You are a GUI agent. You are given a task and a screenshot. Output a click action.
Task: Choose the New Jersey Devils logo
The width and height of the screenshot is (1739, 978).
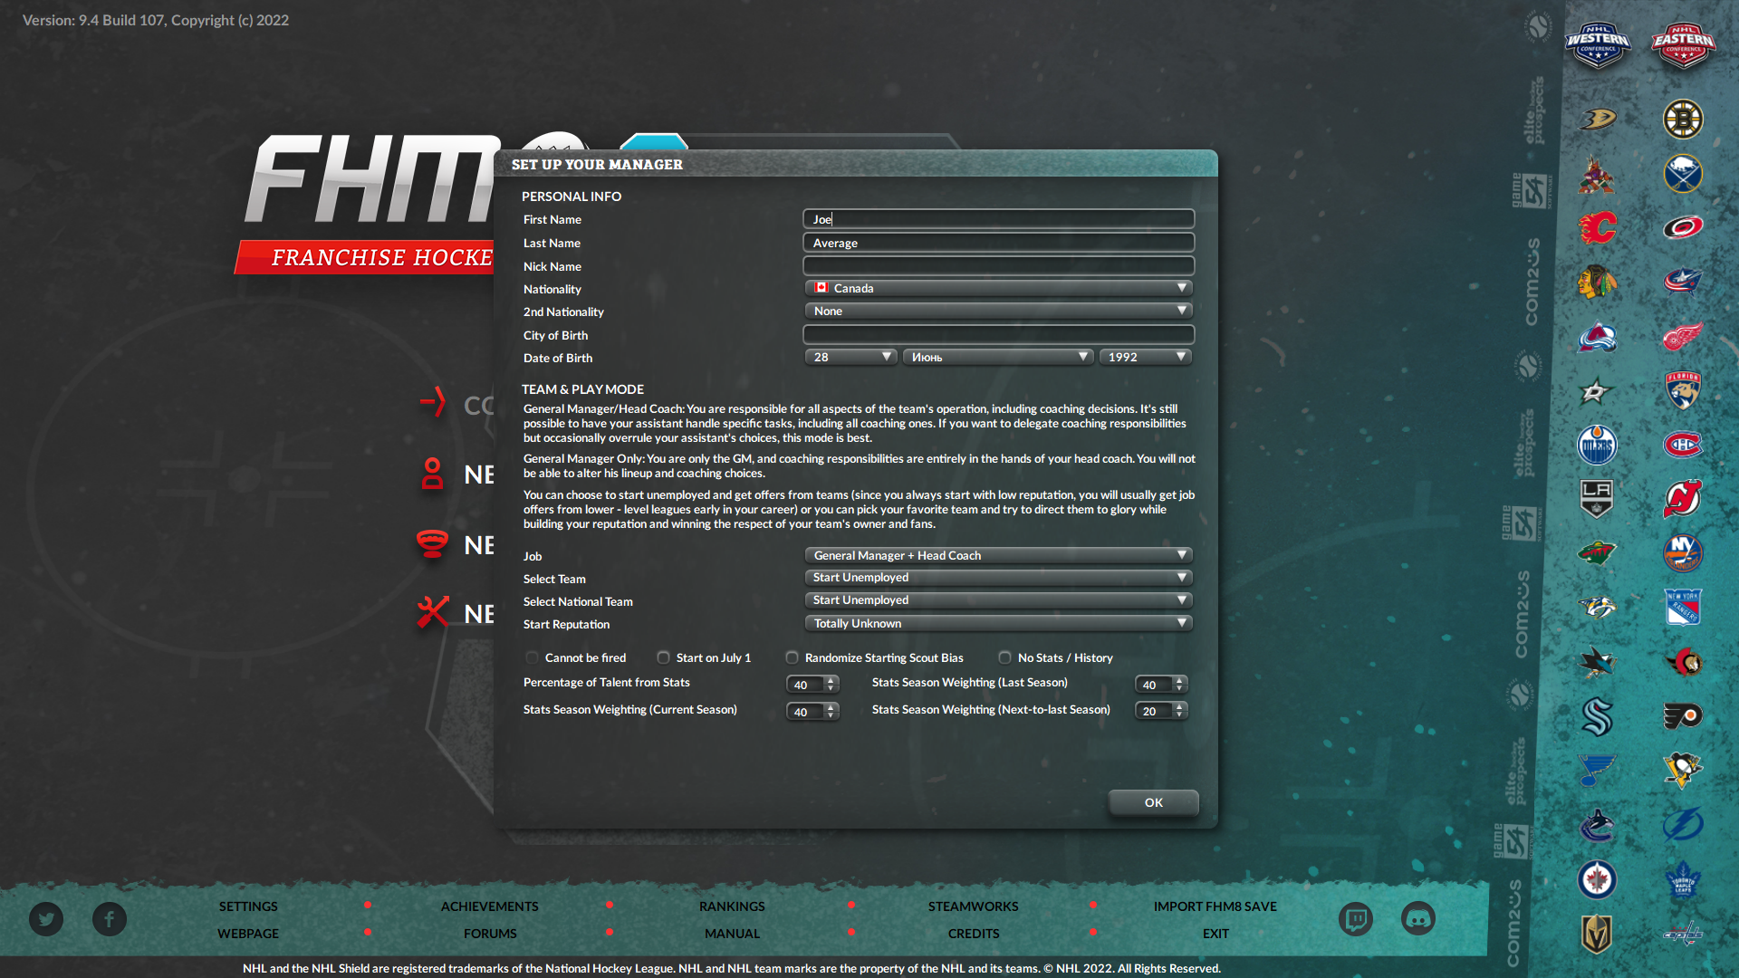pos(1683,499)
